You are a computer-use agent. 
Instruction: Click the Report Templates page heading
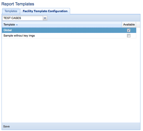(18, 4)
